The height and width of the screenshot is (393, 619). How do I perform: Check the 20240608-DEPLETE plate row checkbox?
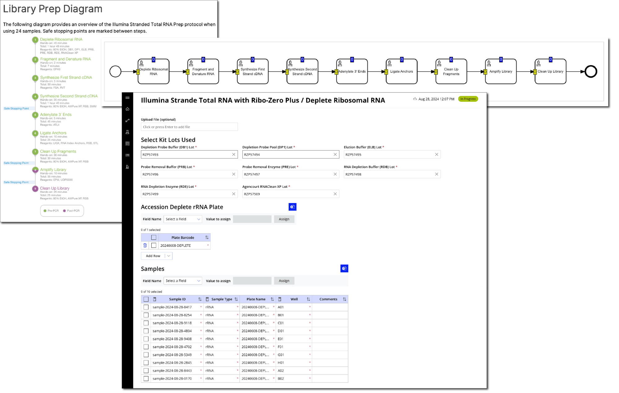pyautogui.click(x=154, y=245)
